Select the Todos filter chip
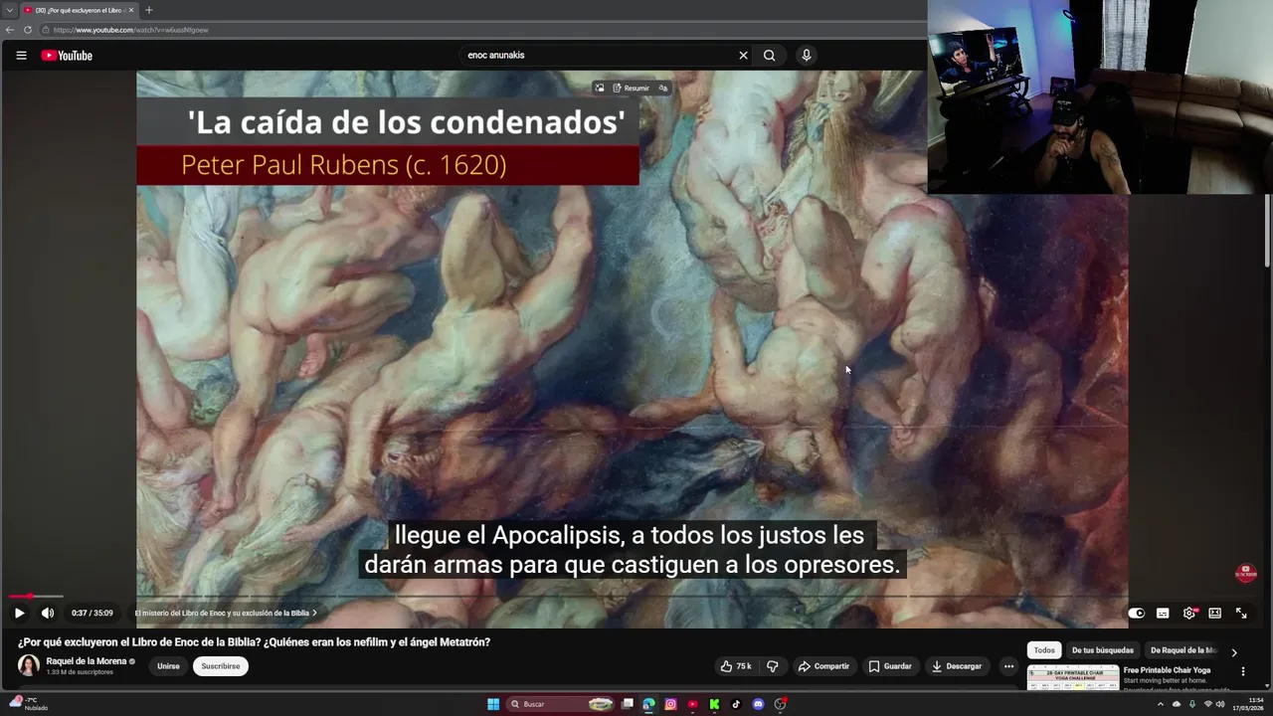 click(x=1044, y=650)
